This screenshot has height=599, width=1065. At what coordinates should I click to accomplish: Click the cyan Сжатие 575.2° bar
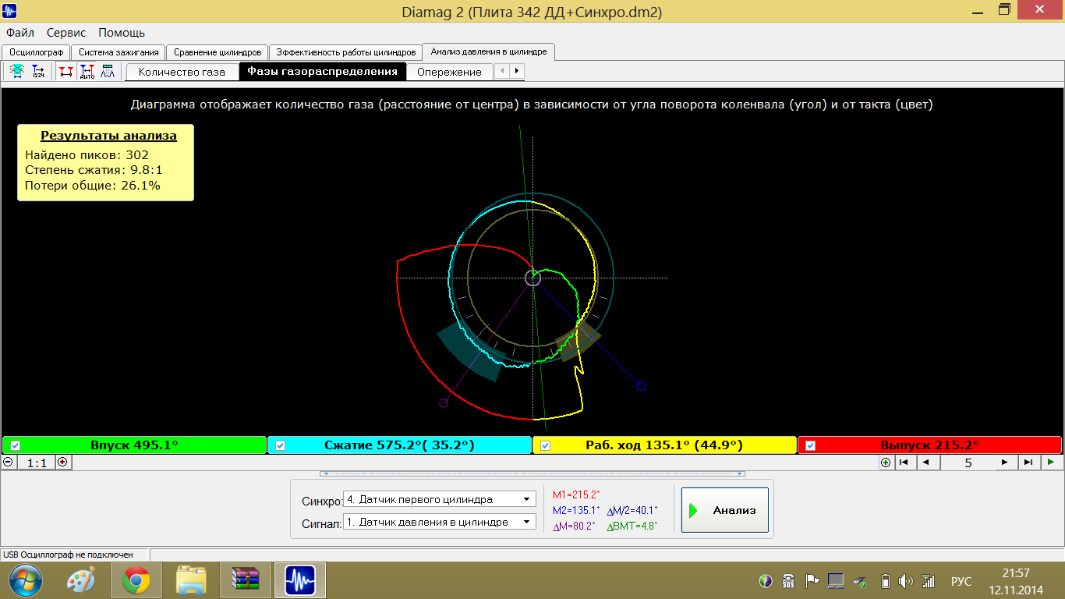click(400, 445)
